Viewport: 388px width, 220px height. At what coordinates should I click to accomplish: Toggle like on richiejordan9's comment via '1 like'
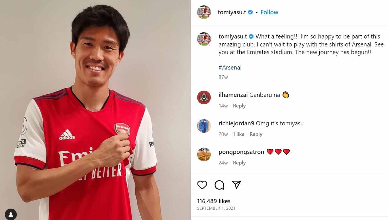(x=239, y=134)
